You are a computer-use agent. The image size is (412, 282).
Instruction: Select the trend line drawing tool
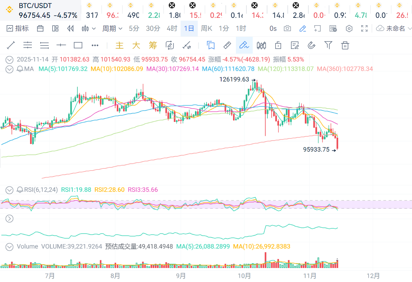pos(11,45)
